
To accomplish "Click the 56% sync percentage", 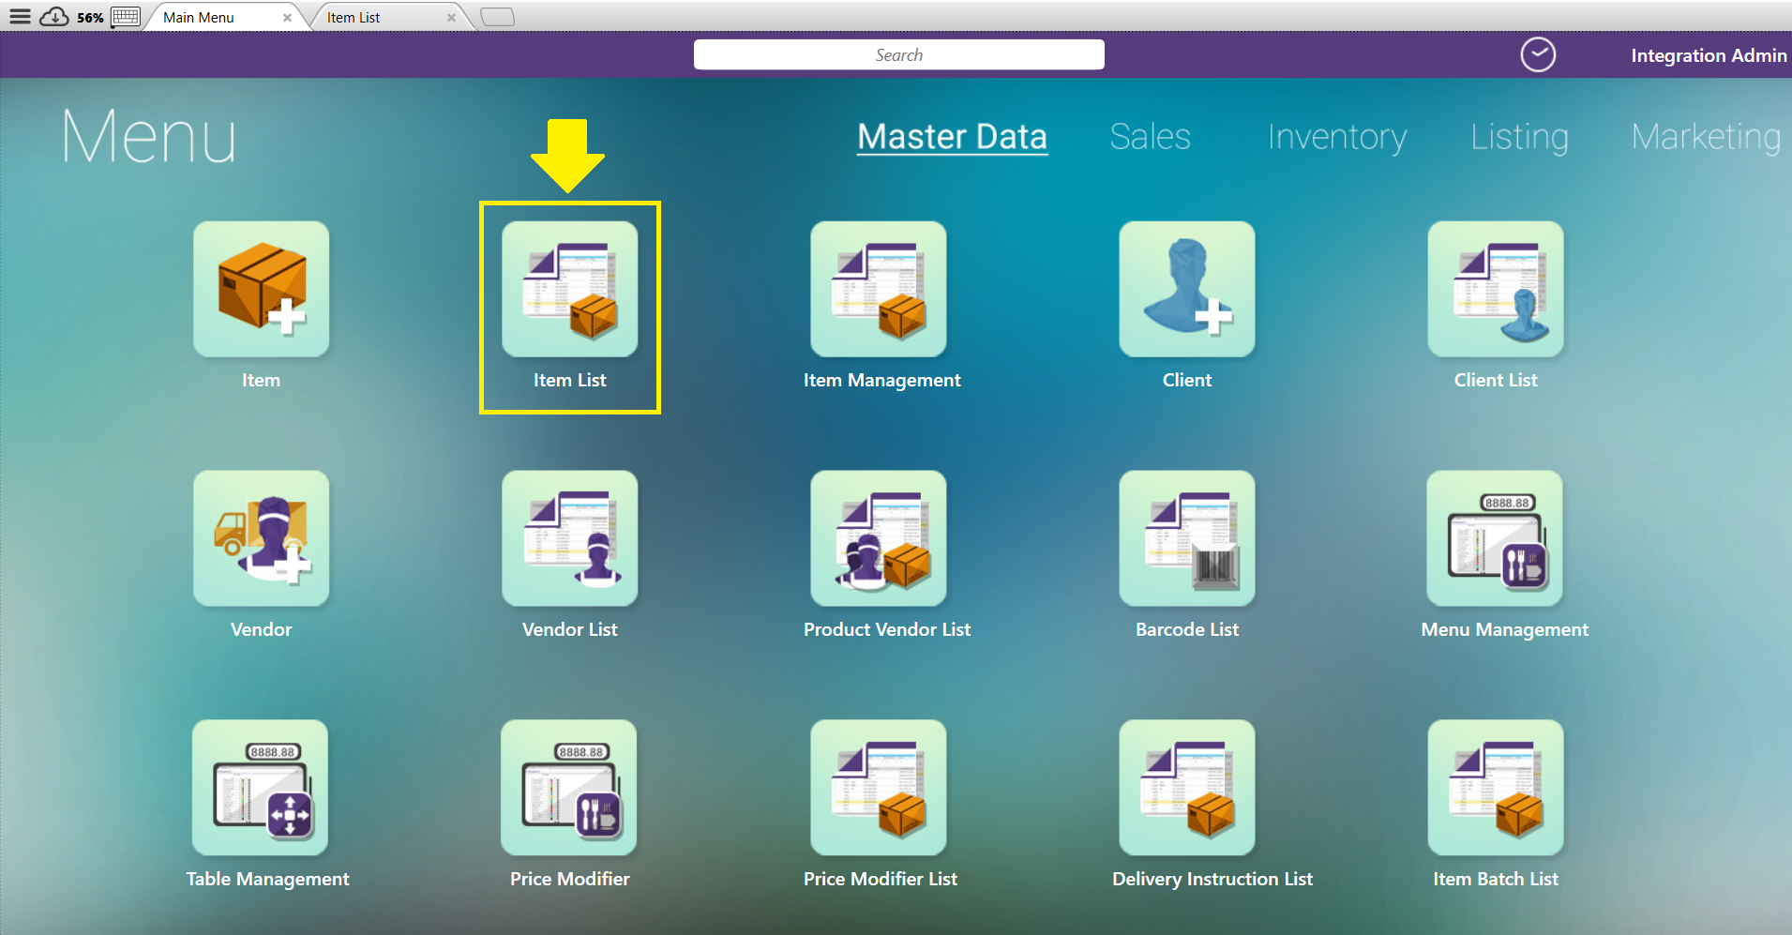I will (90, 18).
